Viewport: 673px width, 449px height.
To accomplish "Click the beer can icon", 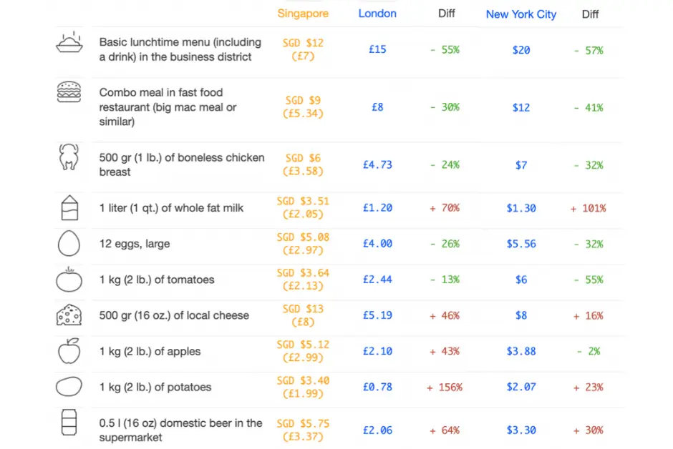I will point(69,423).
